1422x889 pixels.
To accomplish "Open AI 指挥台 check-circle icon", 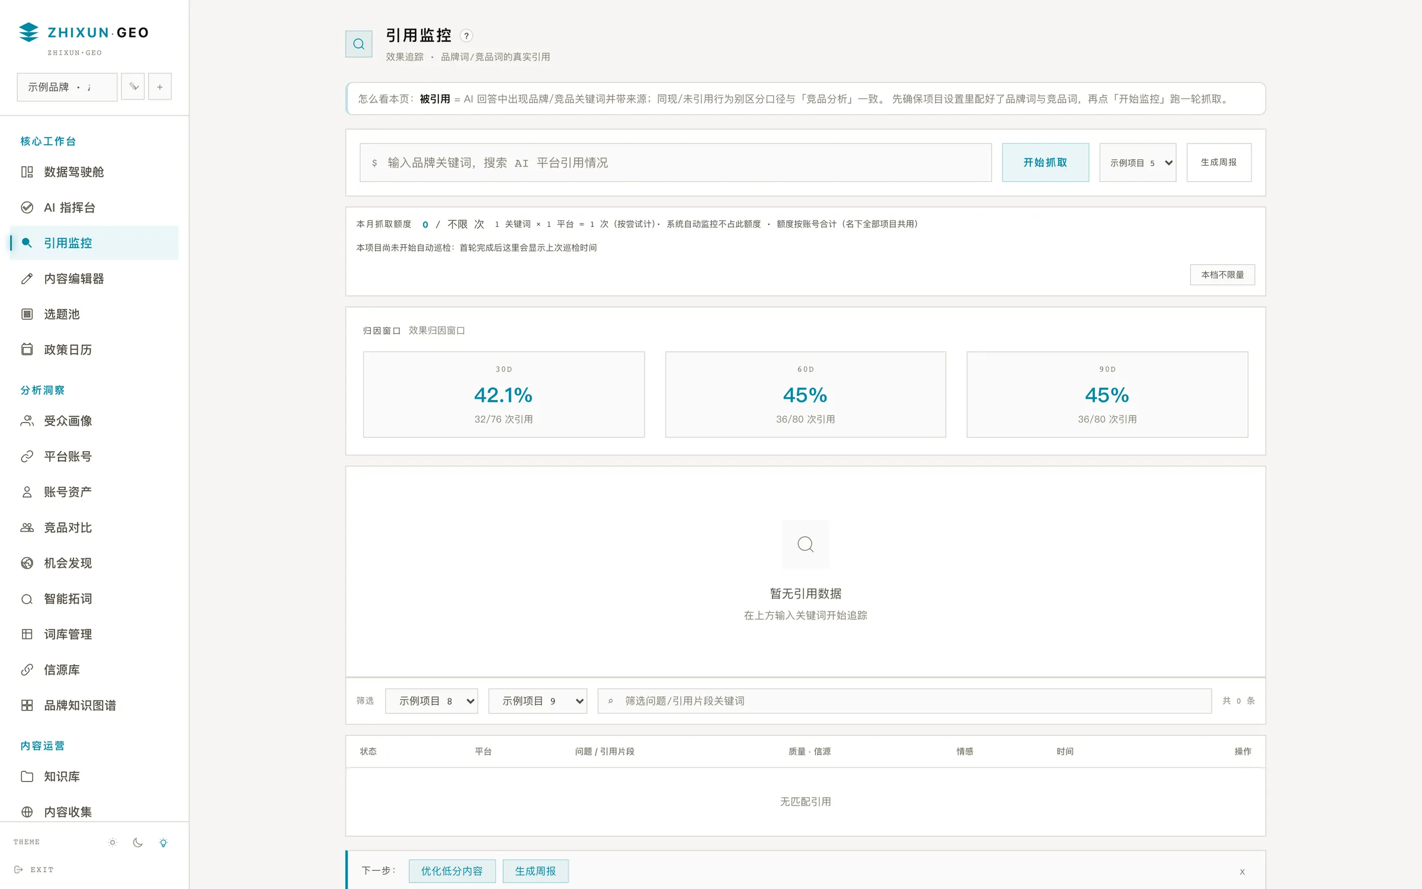I will click(x=27, y=207).
